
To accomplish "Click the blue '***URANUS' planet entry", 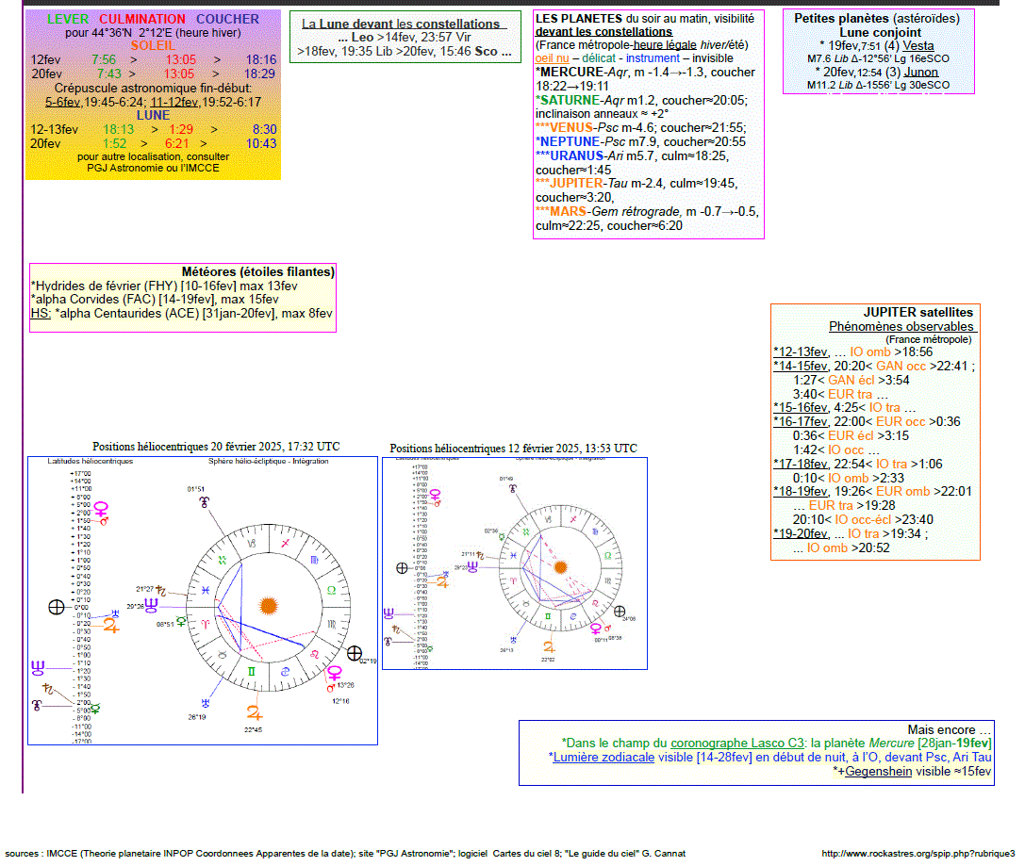I will click(570, 156).
